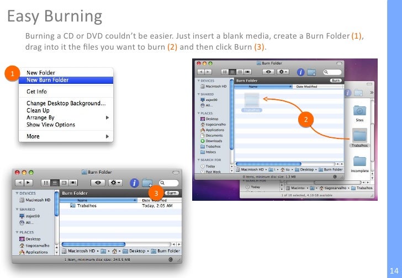Switch to icon view in empty Burn Folder window
The height and width of the screenshot is (278, 402).
(x=225, y=72)
